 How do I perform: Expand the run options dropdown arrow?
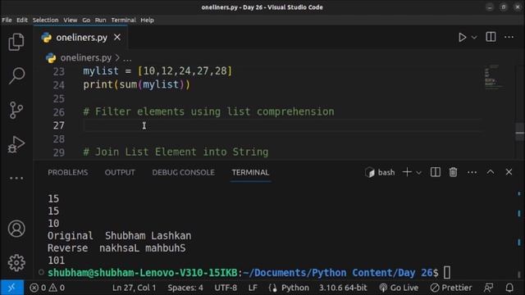[474, 38]
